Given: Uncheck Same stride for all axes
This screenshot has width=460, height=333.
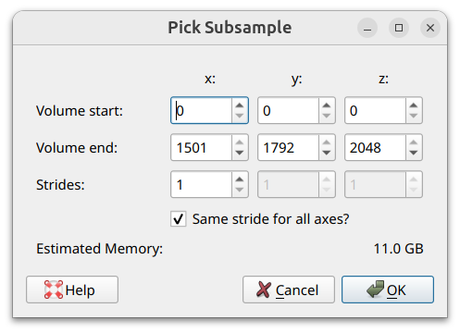Looking at the screenshot, I should click(179, 219).
